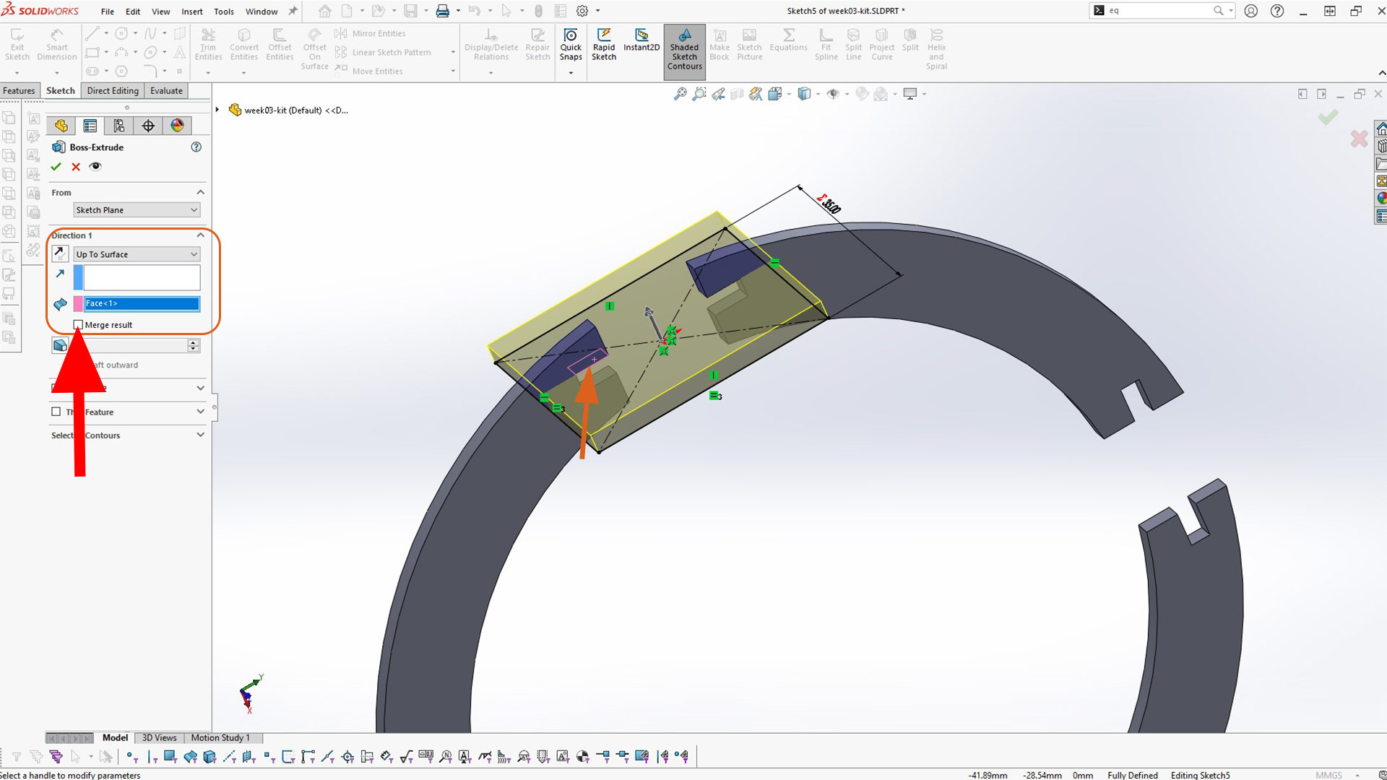Open the From Sketch Plane dropdown
The width and height of the screenshot is (1387, 780).
click(x=137, y=210)
